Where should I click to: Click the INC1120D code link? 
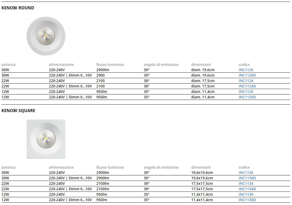(x=247, y=97)
